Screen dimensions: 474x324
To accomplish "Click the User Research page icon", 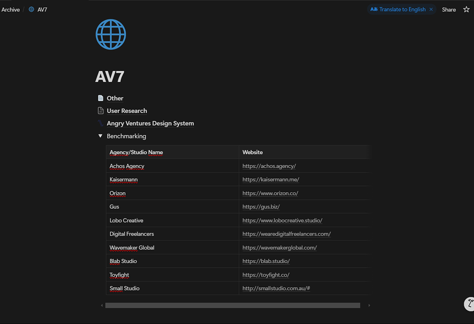I will pos(101,110).
